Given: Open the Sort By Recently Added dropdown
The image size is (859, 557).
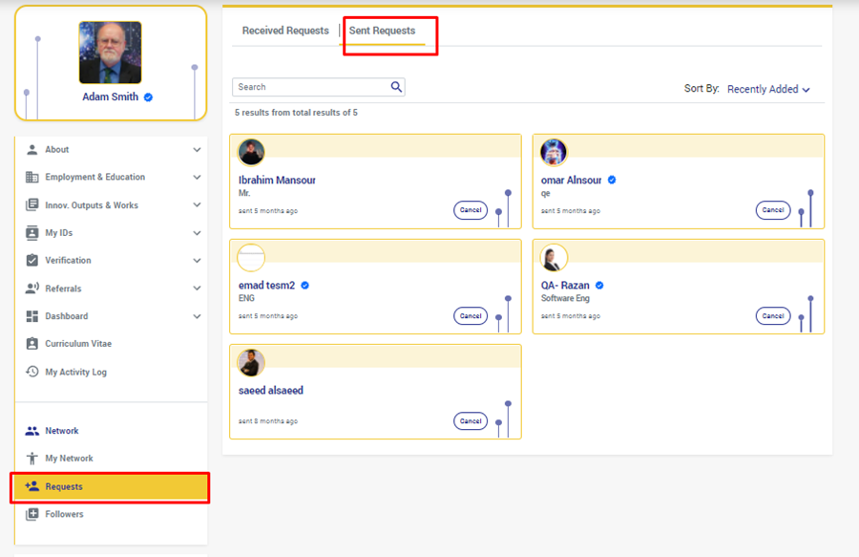Looking at the screenshot, I should 768,89.
